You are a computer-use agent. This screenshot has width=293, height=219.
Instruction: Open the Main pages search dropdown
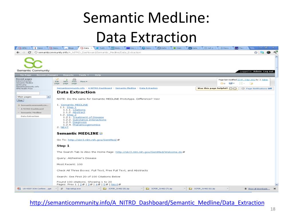coord(49,97)
